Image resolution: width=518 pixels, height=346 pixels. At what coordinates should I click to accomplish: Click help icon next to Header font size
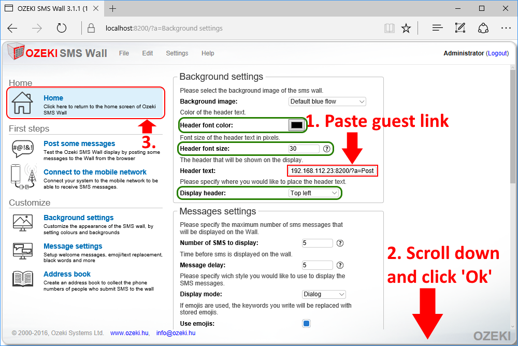pyautogui.click(x=326, y=149)
